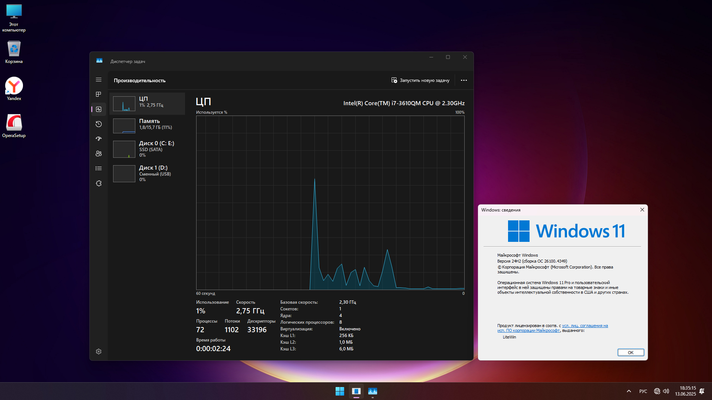Switch the РУС input language indicator
Viewport: 712px width, 400px height.
[643, 391]
